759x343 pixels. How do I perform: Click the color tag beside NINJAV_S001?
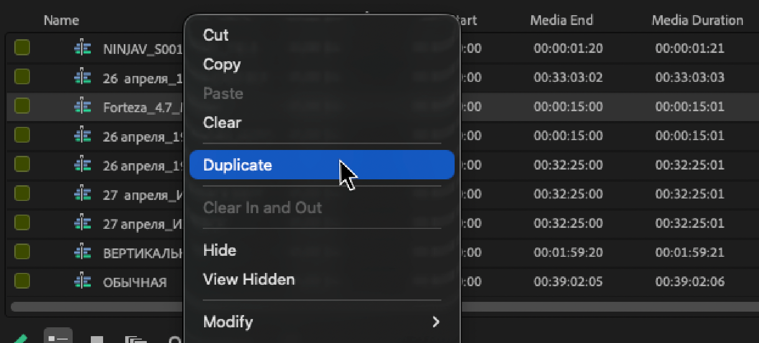tap(22, 48)
